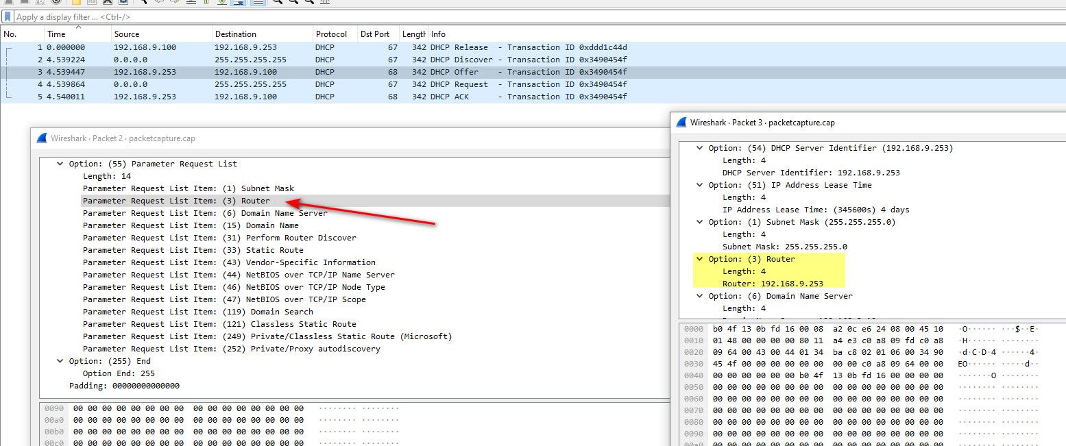Select 'Length: 4' under Option (51) Lease Time
Screen dimensions: 1066x446
[x=744, y=197]
